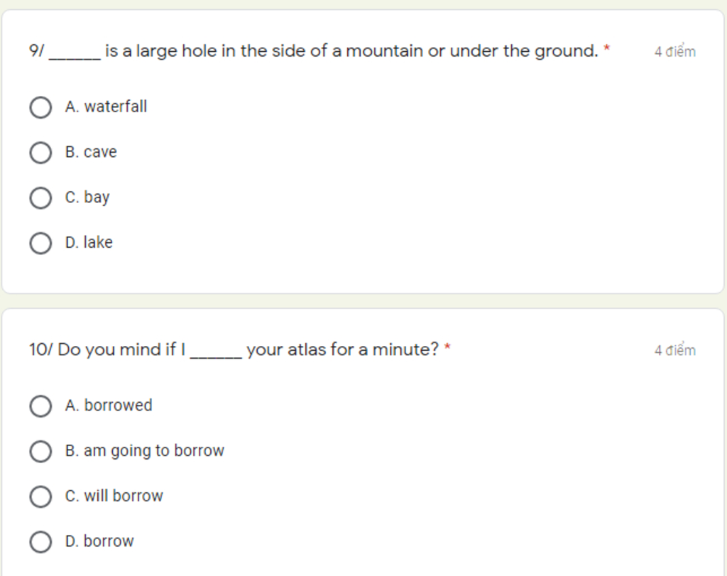The image size is (727, 576).
Task: Click the 'C. bay' option label
Action: tap(87, 197)
